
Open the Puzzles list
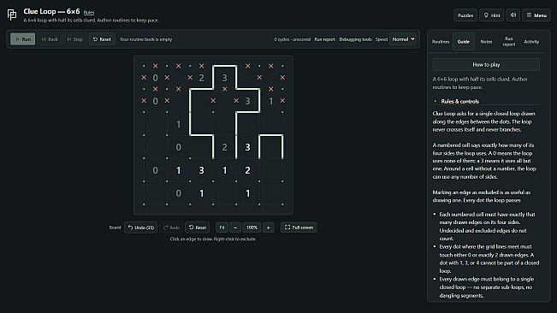coord(465,15)
